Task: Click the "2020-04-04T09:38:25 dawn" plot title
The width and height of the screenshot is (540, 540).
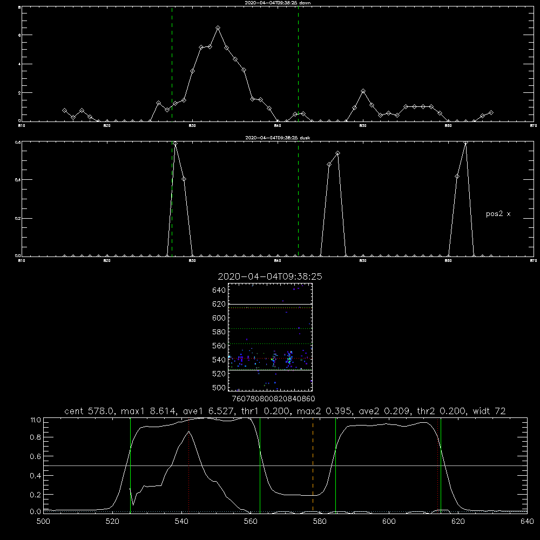Action: (x=278, y=3)
